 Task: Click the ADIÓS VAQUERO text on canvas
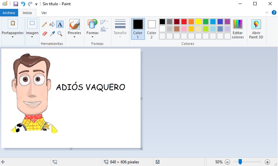click(x=91, y=87)
